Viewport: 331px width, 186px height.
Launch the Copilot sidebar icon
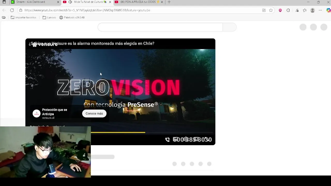click(x=328, y=10)
